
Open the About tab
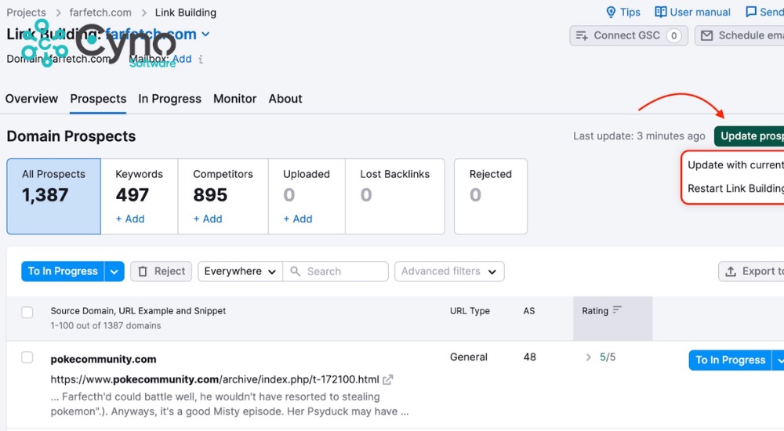tap(285, 99)
